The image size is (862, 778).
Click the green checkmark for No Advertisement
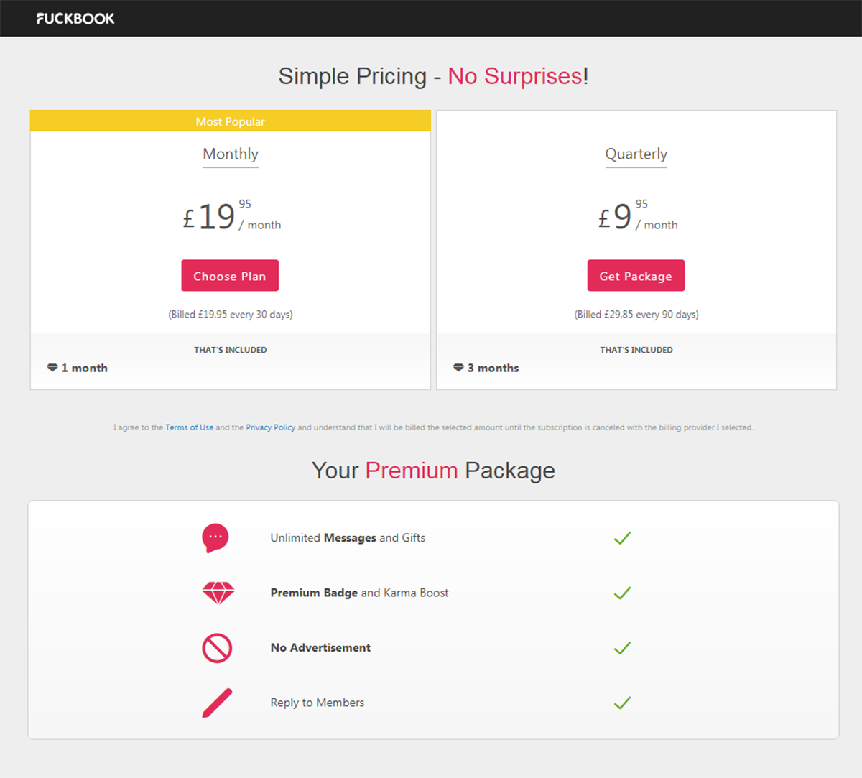tap(622, 648)
